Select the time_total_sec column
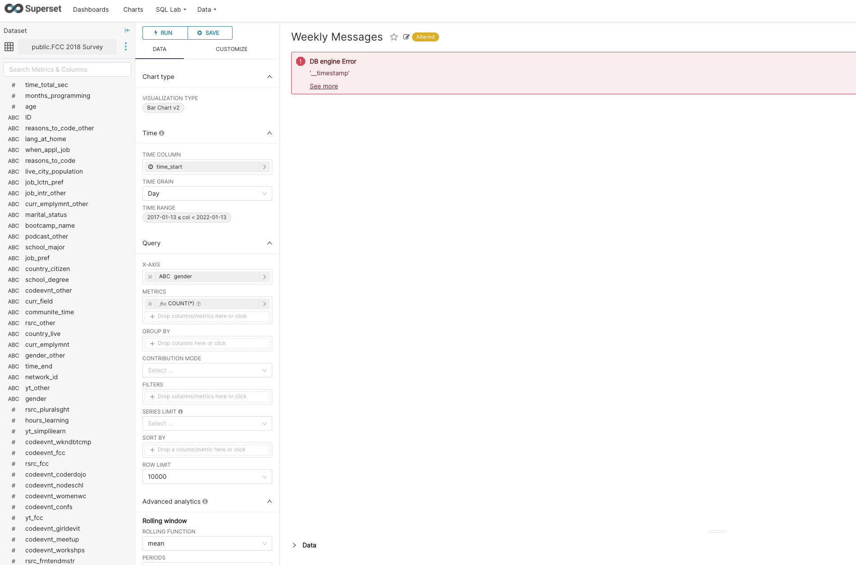 pos(46,85)
